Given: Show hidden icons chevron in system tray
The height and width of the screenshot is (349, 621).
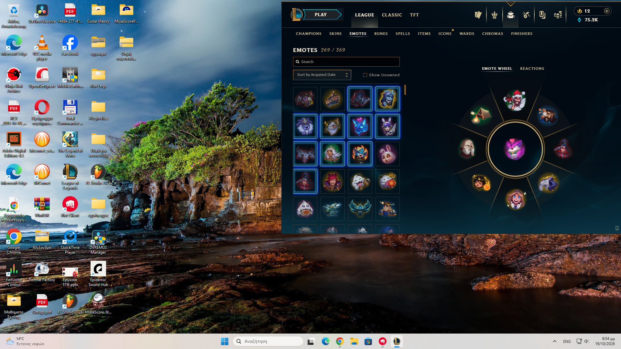Looking at the screenshot, I should pos(554,341).
